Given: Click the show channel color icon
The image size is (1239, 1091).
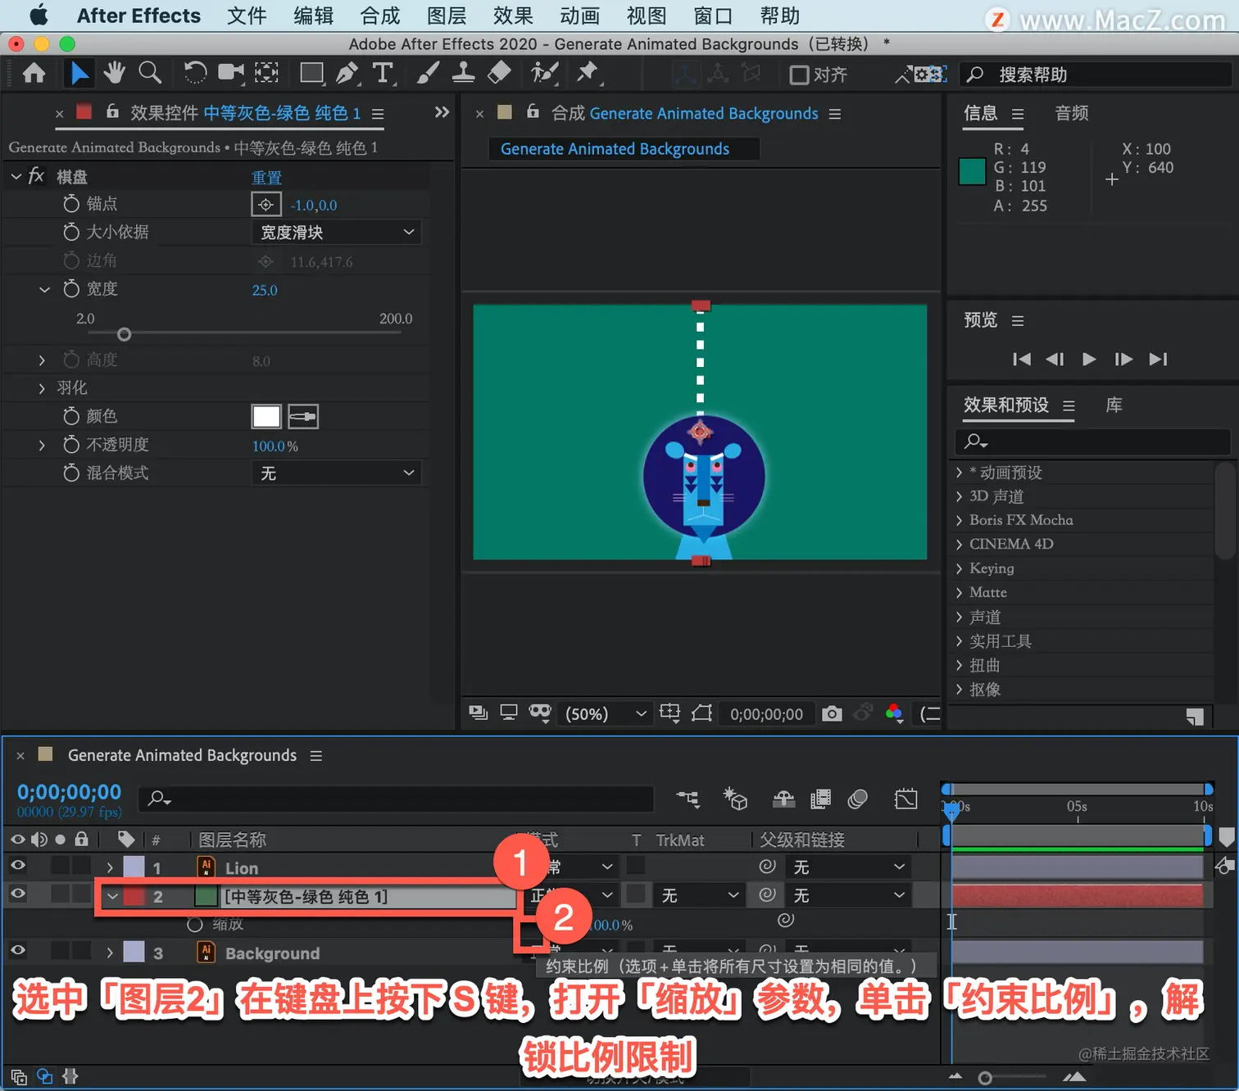Looking at the screenshot, I should [x=894, y=713].
